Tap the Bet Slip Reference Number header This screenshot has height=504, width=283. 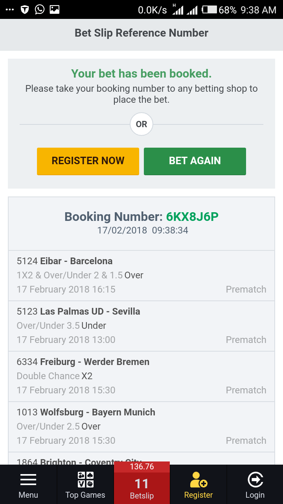[x=141, y=33]
